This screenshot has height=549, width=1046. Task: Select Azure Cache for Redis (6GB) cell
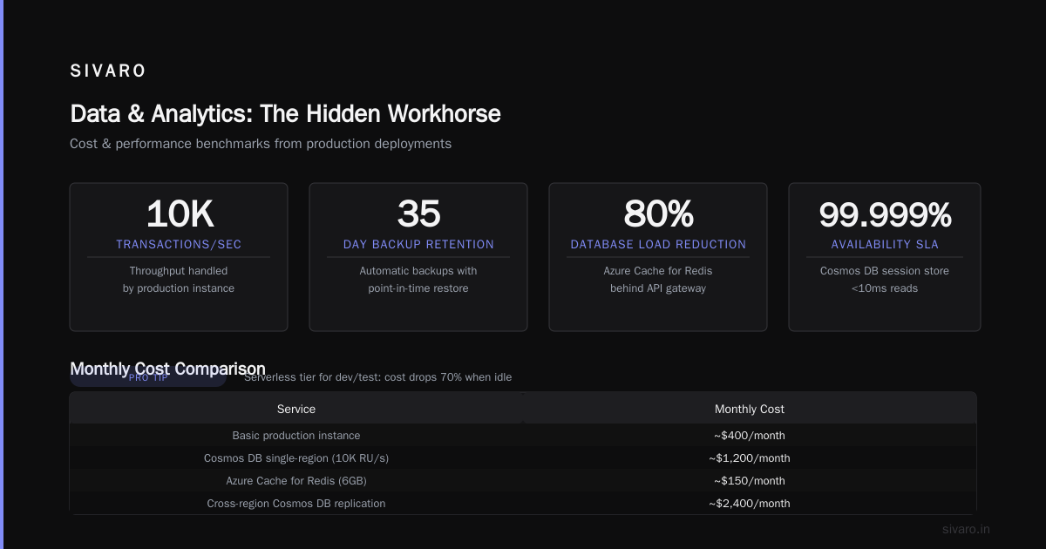coord(296,481)
